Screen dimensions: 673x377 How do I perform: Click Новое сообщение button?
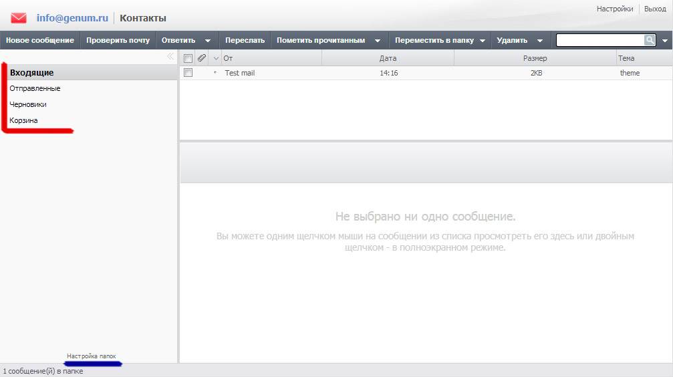(40, 40)
